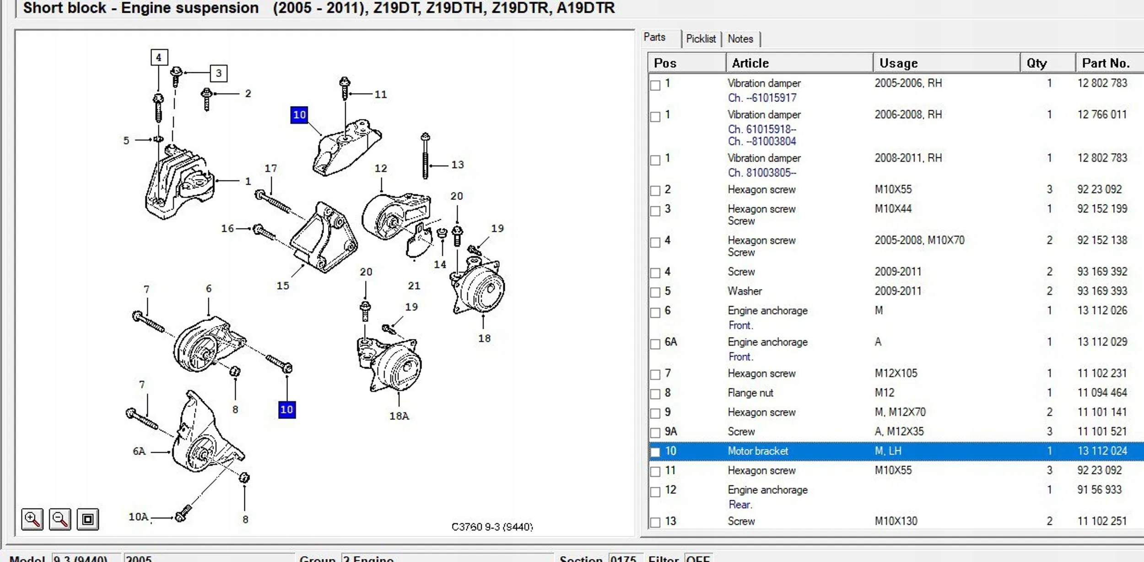
Task: Click blue callout 10 below front anchorage
Action: click(x=287, y=409)
